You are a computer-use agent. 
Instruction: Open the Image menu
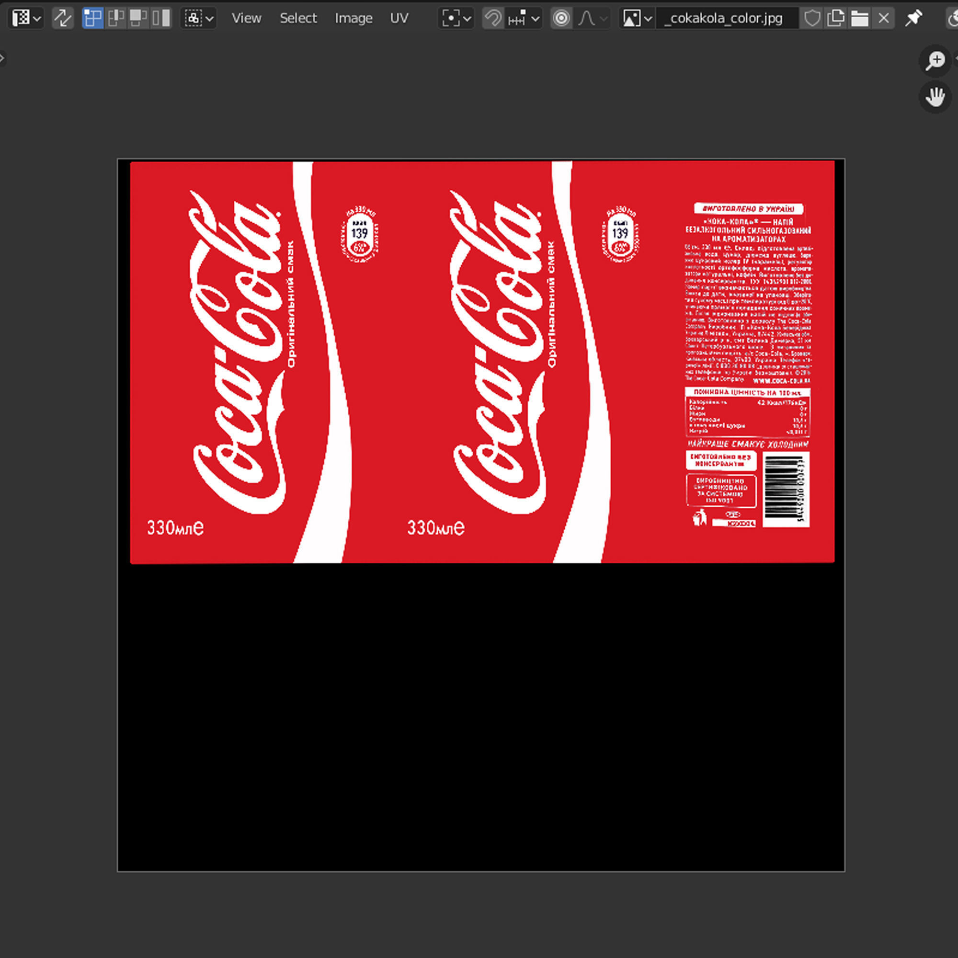point(354,18)
